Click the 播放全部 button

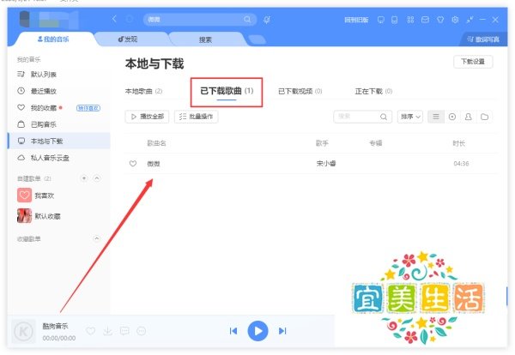(147, 117)
